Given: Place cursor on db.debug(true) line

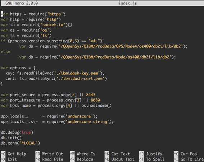Looking at the screenshot, I should tap(17, 133).
